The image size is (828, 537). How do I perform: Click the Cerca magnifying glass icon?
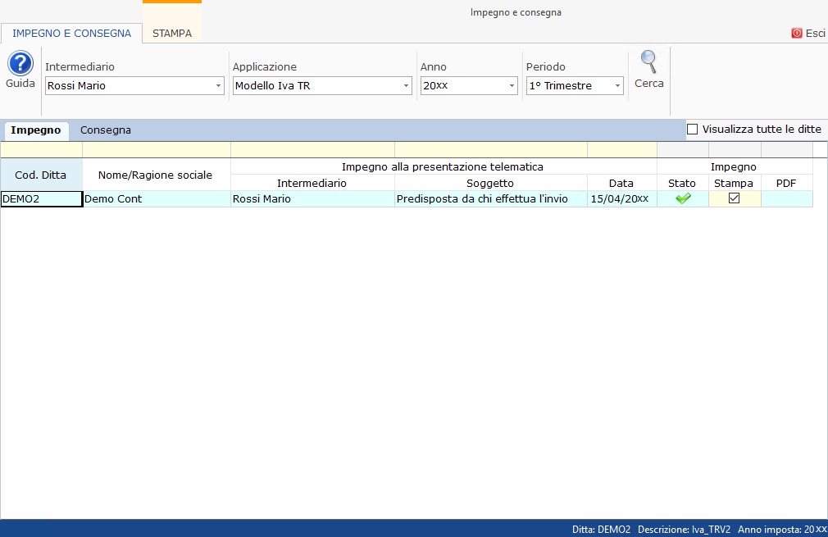click(x=648, y=63)
